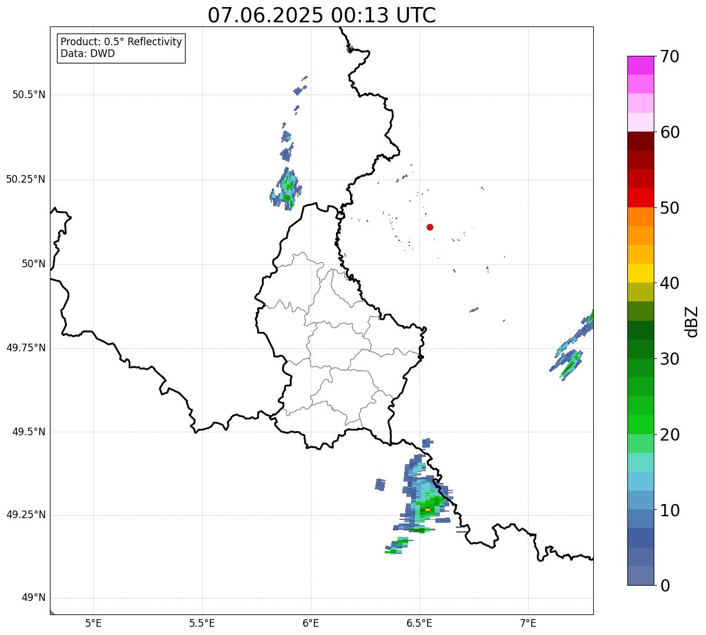Click the 50.25°N latitude label
This screenshot has height=635, width=706.
pyautogui.click(x=26, y=179)
